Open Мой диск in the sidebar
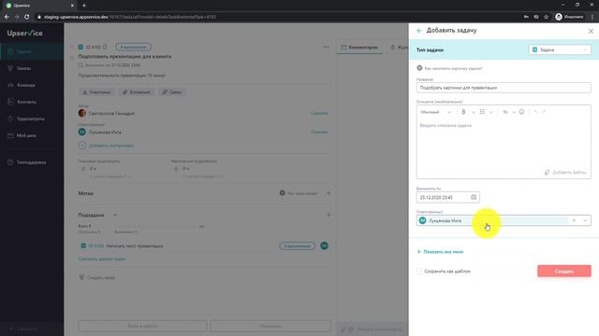 (32, 135)
